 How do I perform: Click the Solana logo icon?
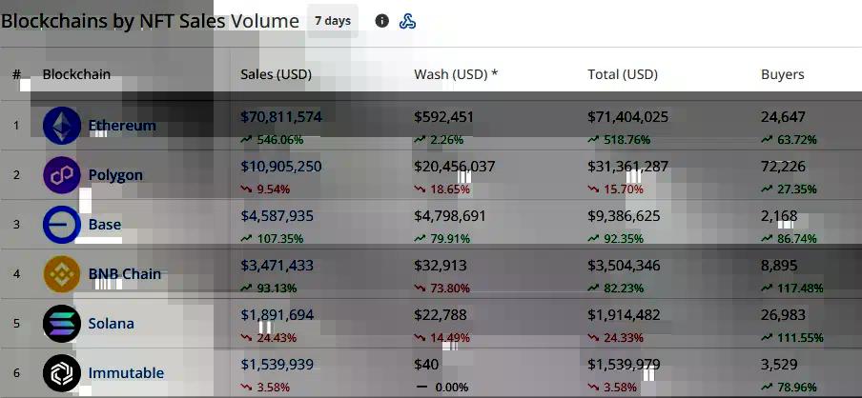pos(62,324)
